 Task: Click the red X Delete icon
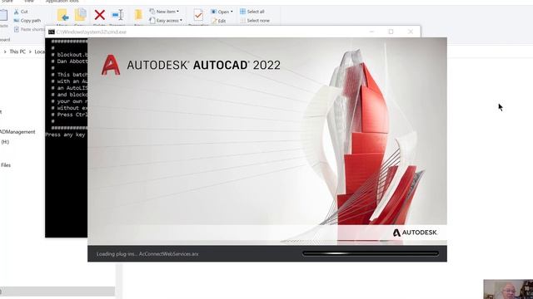[x=100, y=15]
